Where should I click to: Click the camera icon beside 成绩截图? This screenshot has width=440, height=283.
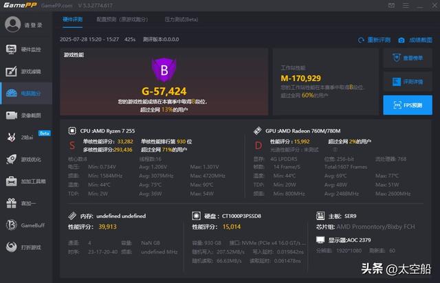(x=401, y=41)
